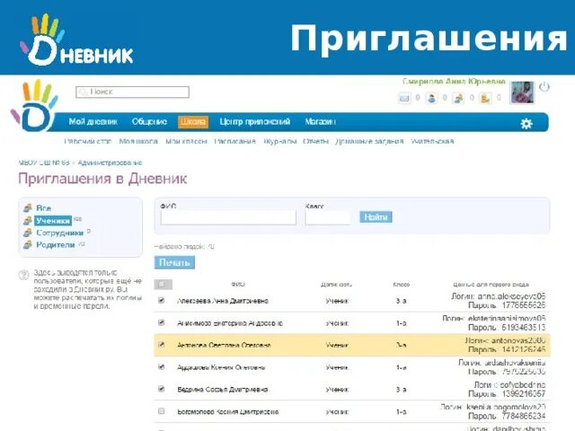Click the user name link in header
This screenshot has width=575, height=431.
454,82
